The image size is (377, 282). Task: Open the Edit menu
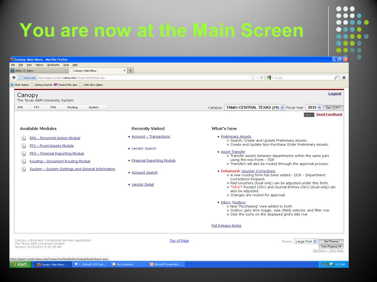[x=21, y=65]
